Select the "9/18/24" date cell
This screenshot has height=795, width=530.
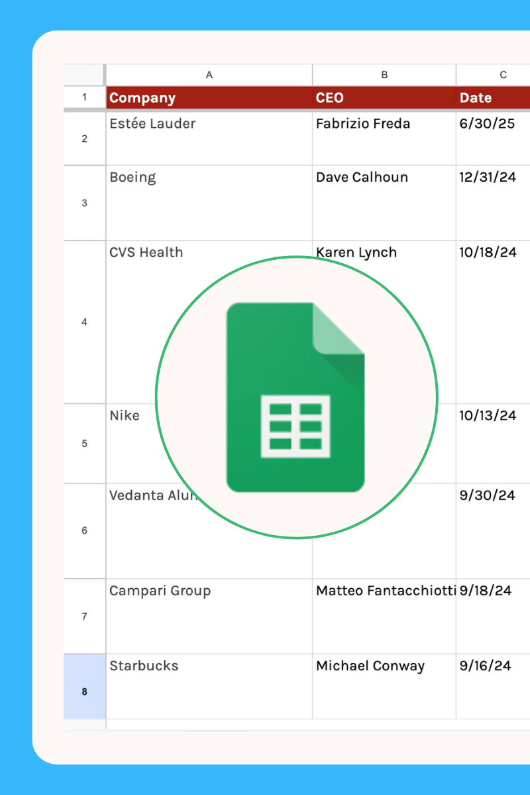(x=493, y=616)
